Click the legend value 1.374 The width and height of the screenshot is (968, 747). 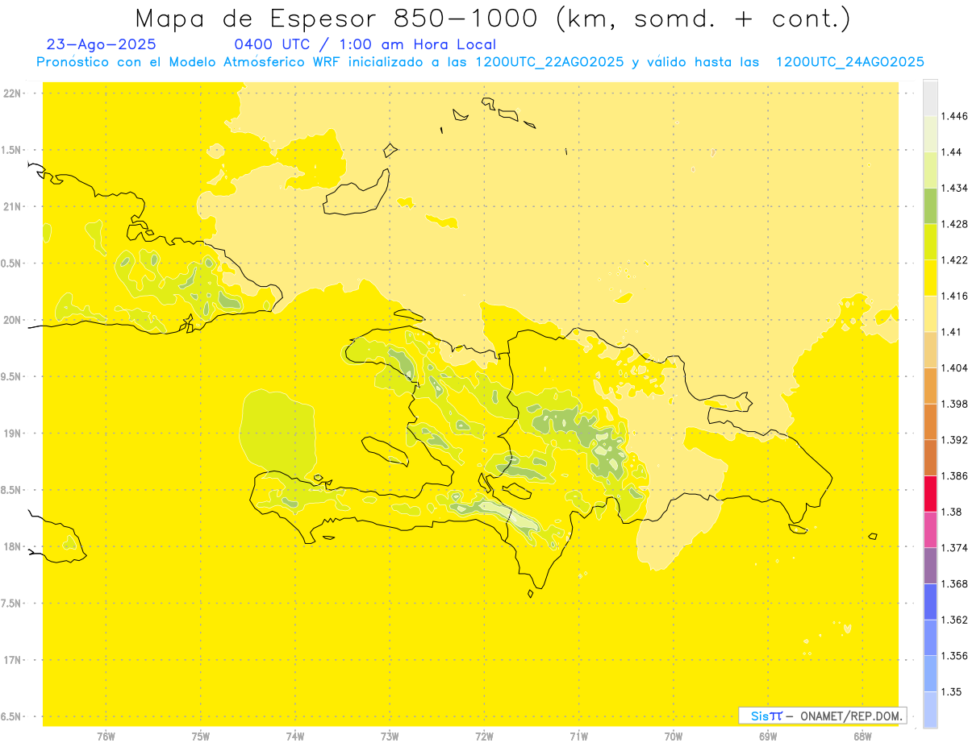[953, 548]
